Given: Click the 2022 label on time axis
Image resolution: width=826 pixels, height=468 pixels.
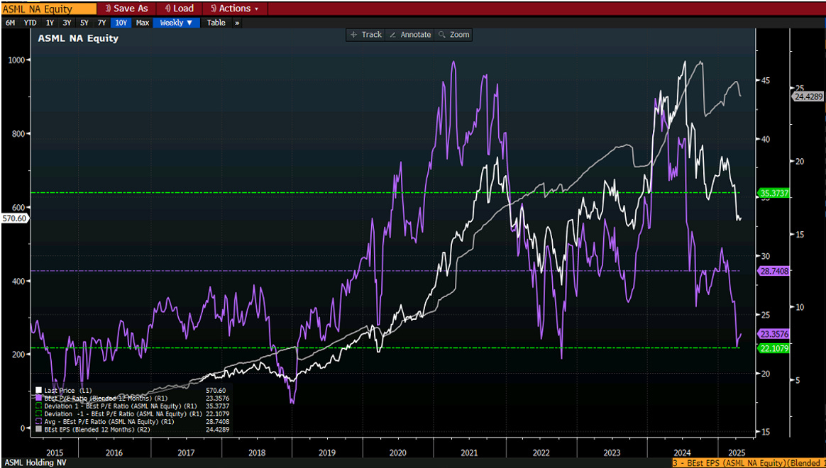Looking at the screenshot, I should point(540,452).
